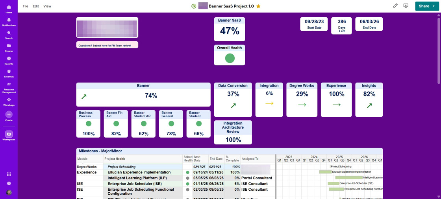Click the Data Conversion trend arrow
Screen dimensions: 441x199
[x=233, y=106]
